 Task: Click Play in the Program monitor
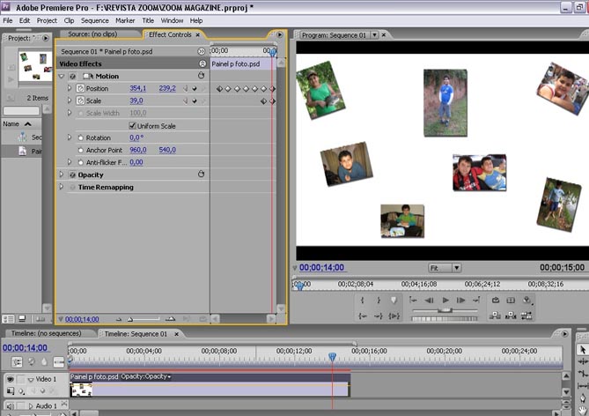point(445,301)
